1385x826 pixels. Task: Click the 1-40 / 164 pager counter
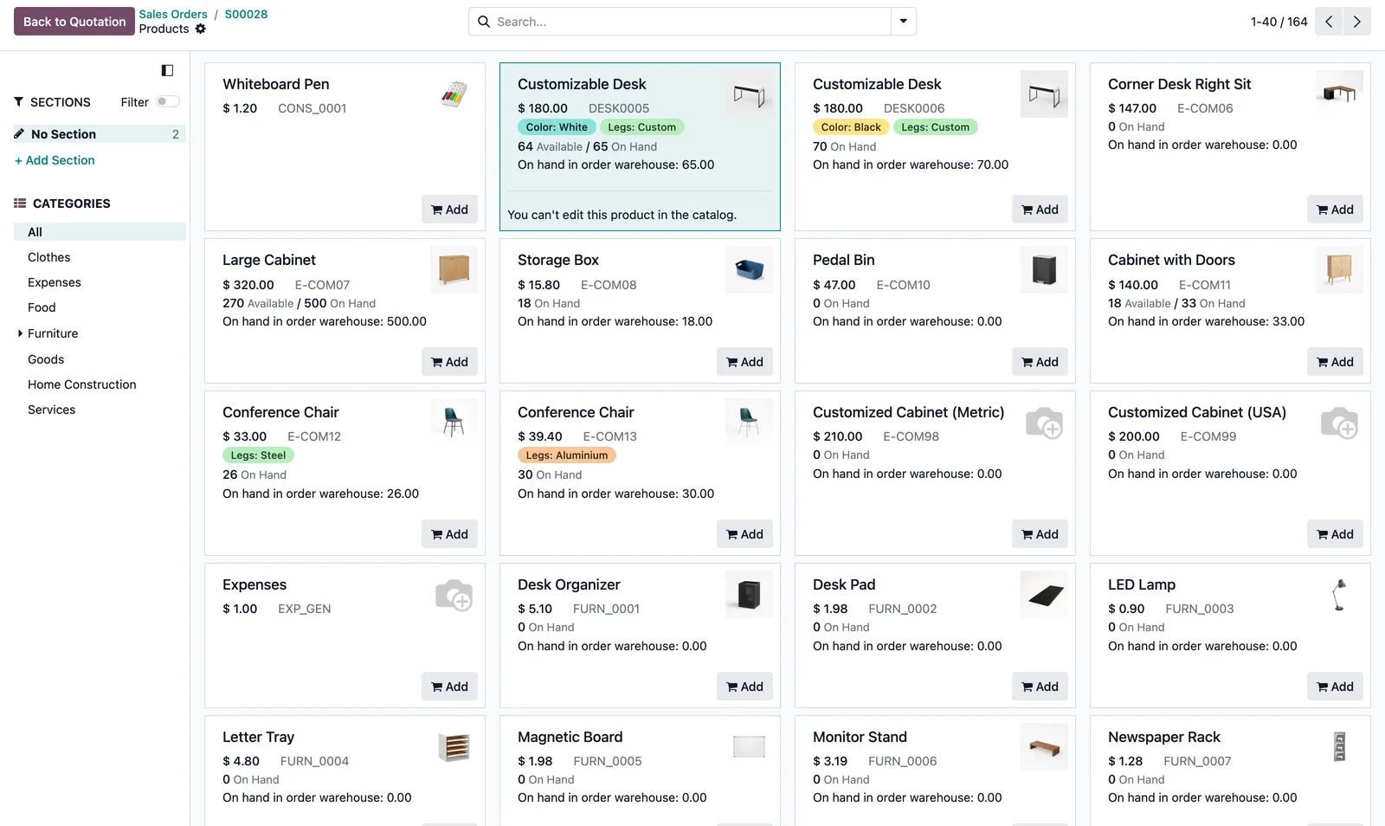[x=1279, y=22]
